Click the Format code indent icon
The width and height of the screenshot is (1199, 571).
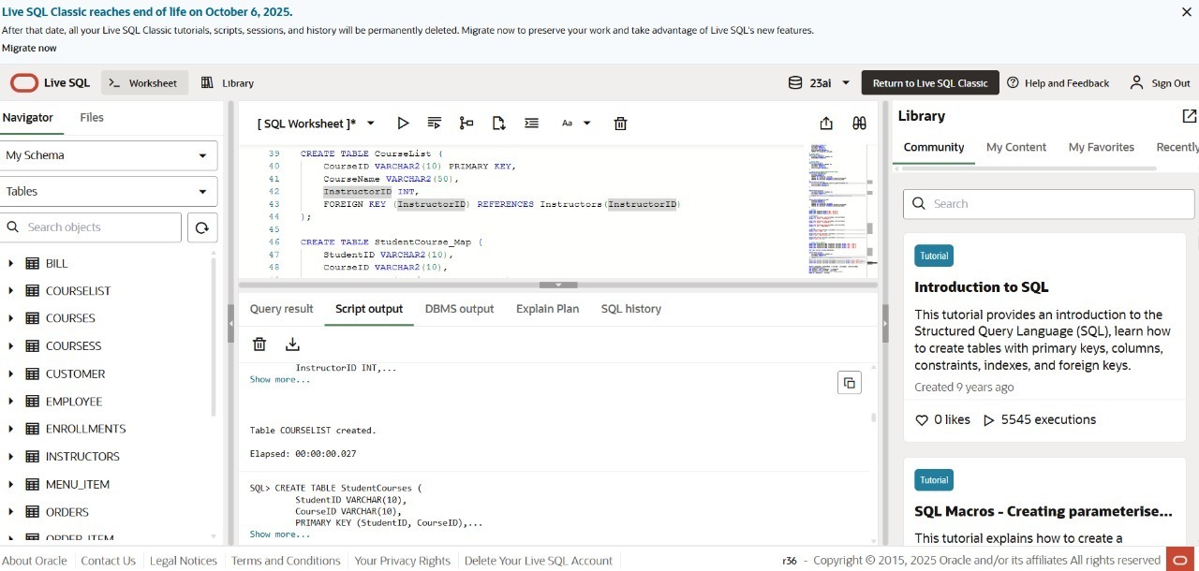coord(532,123)
